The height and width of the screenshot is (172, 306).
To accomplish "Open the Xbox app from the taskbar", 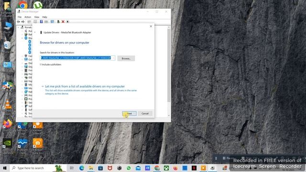I will (166, 168).
